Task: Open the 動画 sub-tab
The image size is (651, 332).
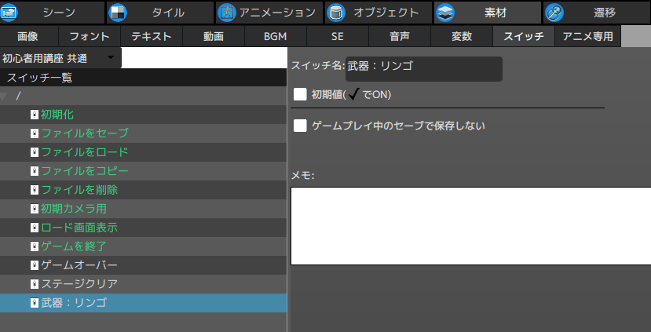Action: [214, 37]
